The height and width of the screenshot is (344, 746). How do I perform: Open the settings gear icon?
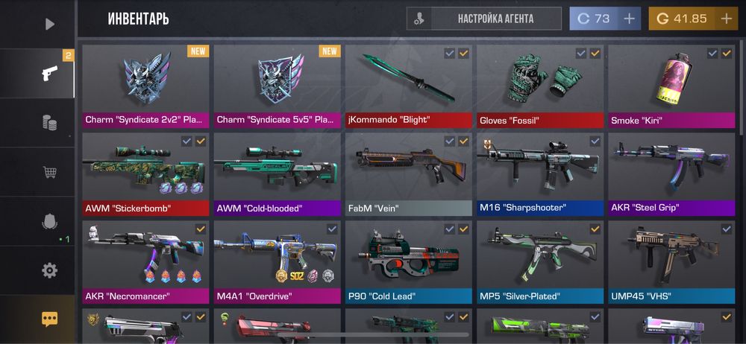click(x=49, y=271)
